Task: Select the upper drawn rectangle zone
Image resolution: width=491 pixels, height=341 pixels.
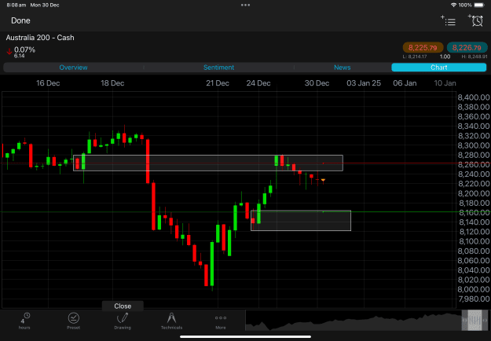Action: [208, 163]
